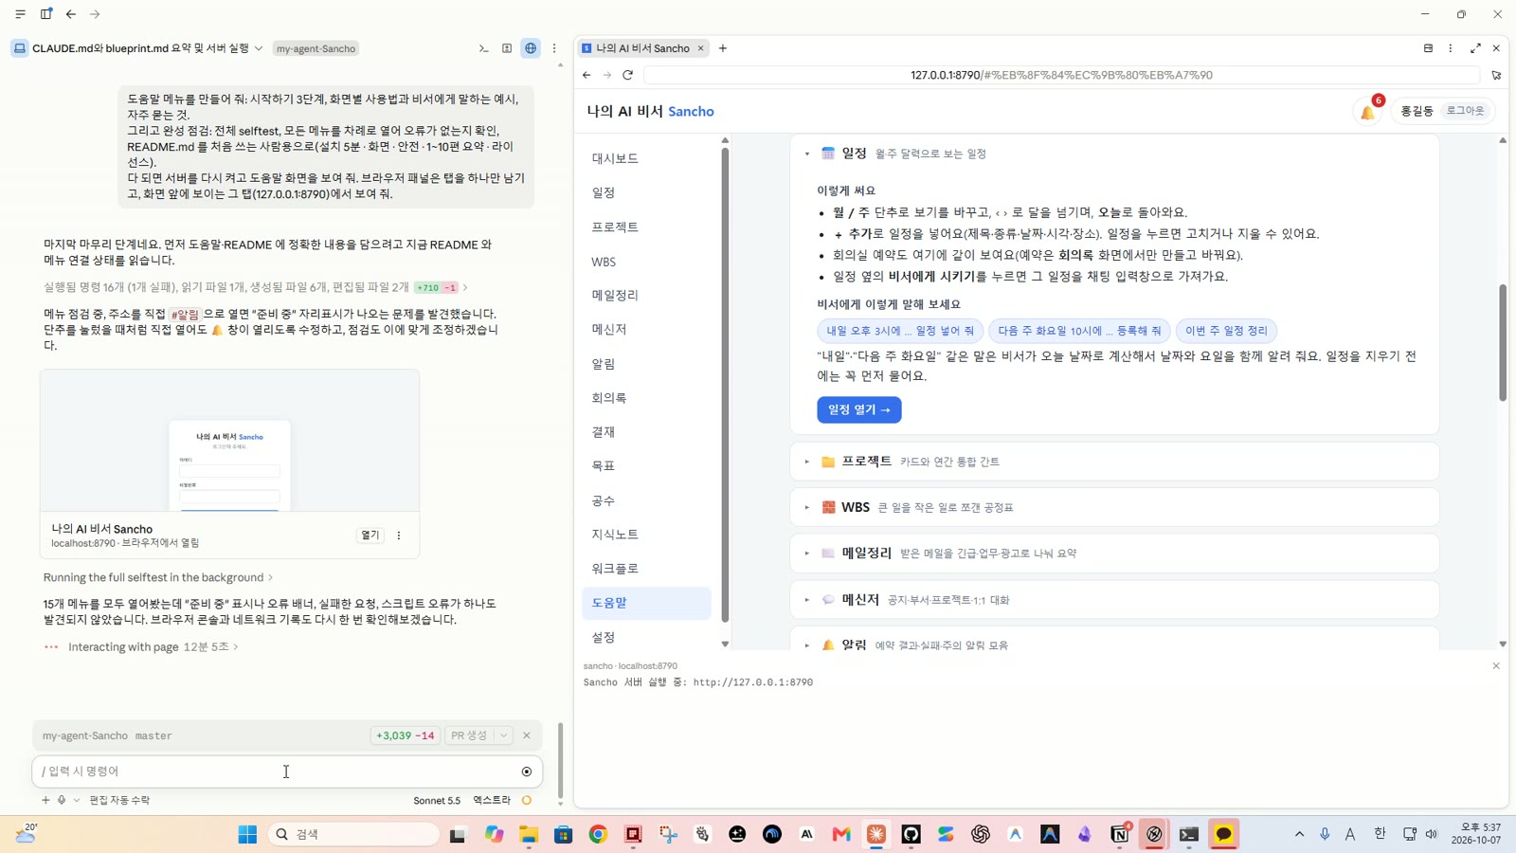Toggle the sidebar panel icon with blue dot
1516x853 pixels.
click(x=45, y=14)
